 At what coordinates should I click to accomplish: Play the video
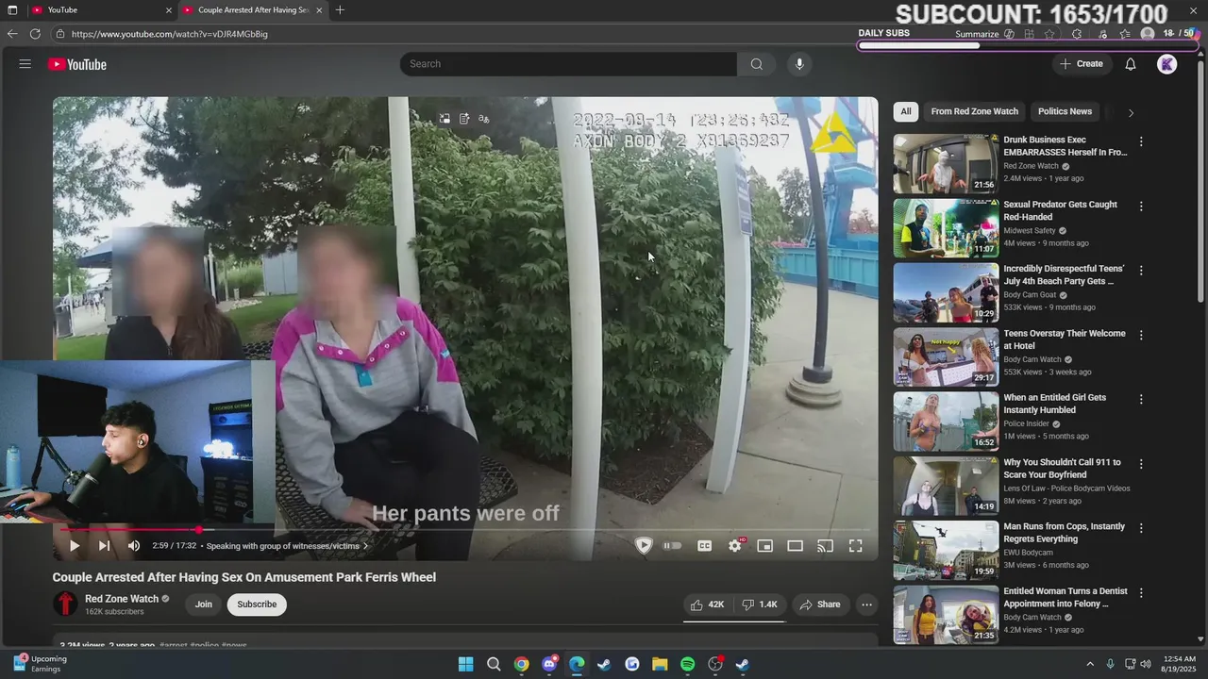point(74,546)
